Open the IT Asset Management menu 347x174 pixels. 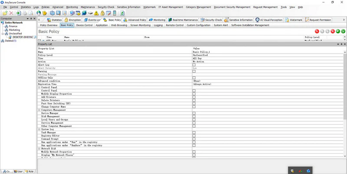click(x=170, y=7)
